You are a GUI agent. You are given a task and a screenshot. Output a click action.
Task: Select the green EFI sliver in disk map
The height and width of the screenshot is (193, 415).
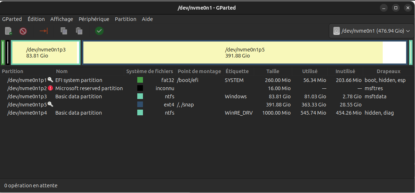[3, 53]
